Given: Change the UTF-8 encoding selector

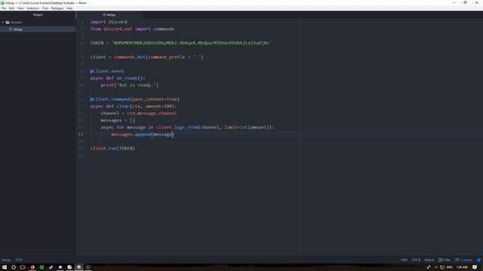Looking at the screenshot, I should 416,260.
